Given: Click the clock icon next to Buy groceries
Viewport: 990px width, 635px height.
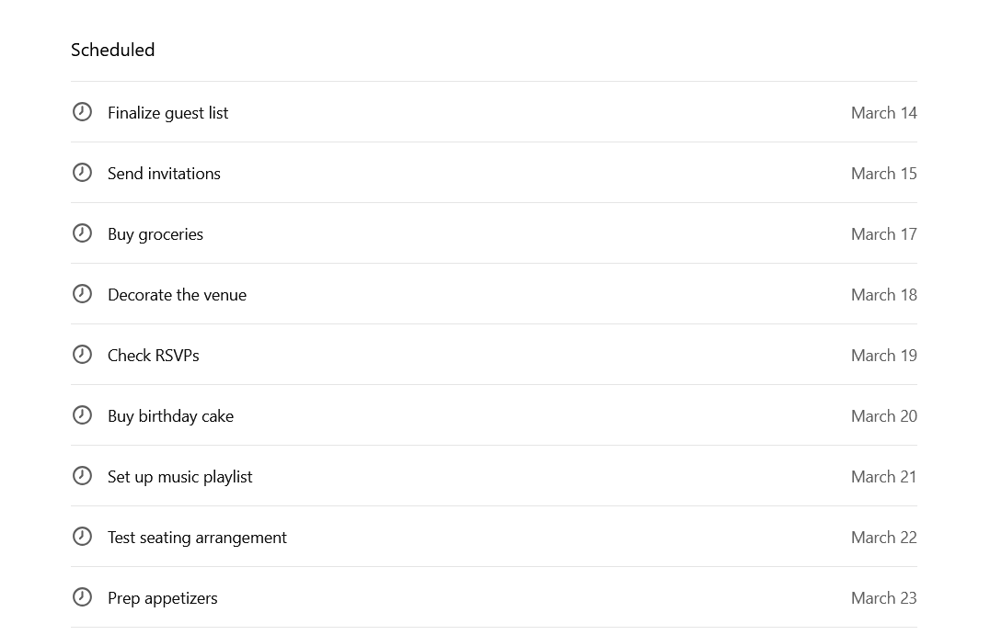Looking at the screenshot, I should click(82, 232).
